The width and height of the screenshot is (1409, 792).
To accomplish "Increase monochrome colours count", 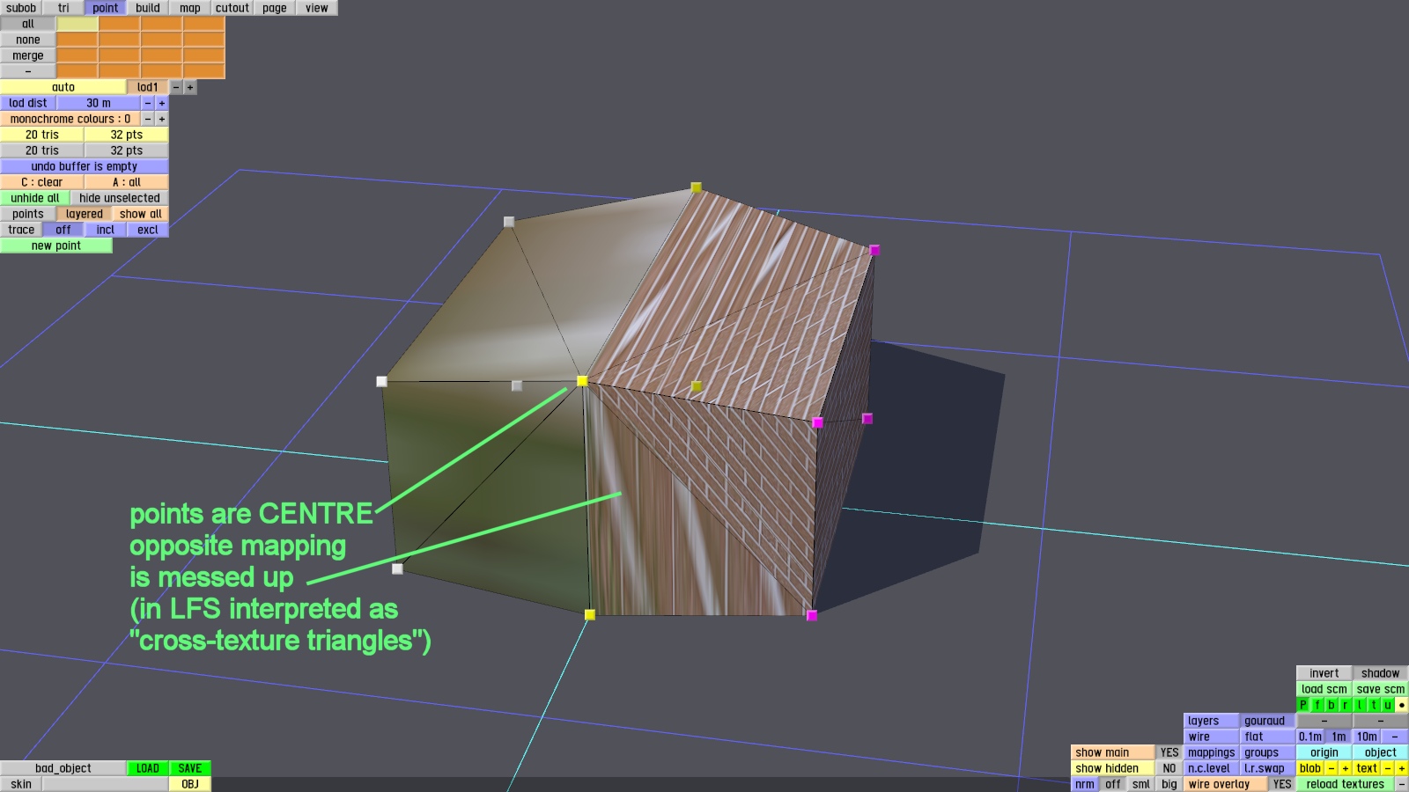I will tap(162, 119).
